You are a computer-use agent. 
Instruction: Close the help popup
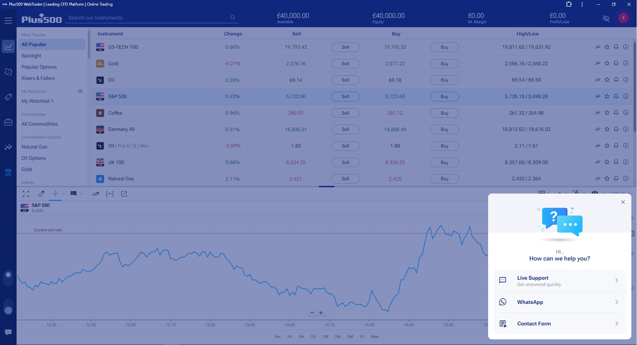[x=623, y=202]
